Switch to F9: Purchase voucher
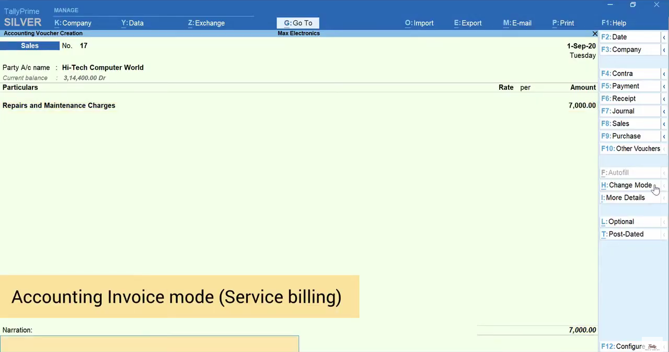Viewport: 669px width, 352px height. click(x=630, y=136)
